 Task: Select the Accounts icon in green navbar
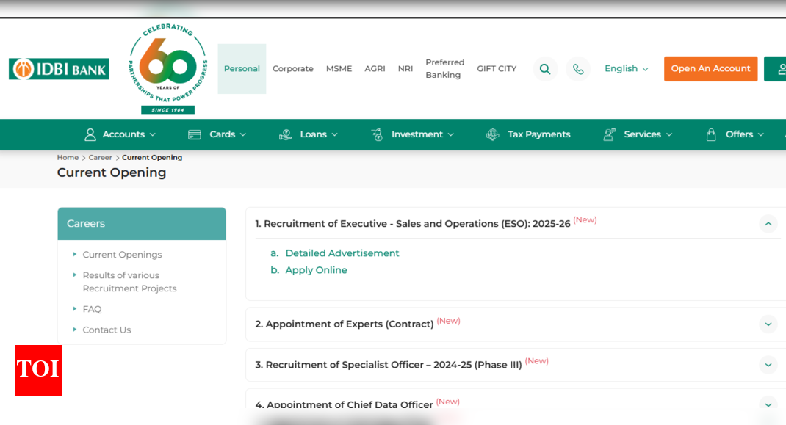coord(90,134)
